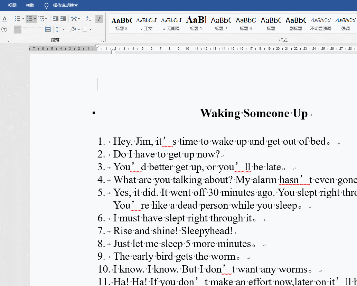Center-align the paragraph text
The height and width of the screenshot is (286, 357).
[25, 29]
